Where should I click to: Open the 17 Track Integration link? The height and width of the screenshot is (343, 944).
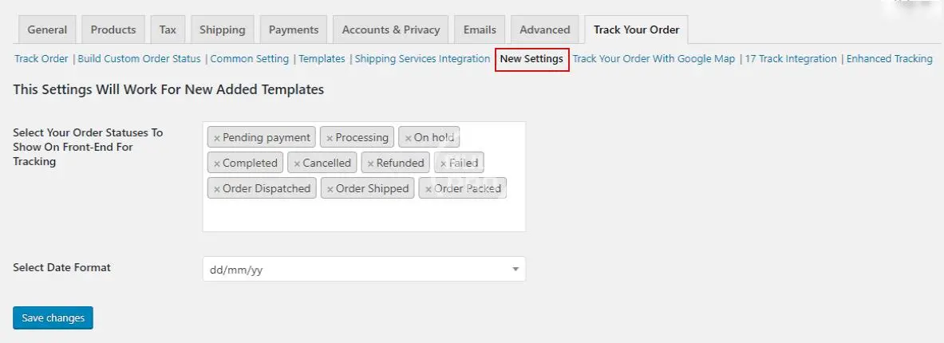tap(791, 59)
